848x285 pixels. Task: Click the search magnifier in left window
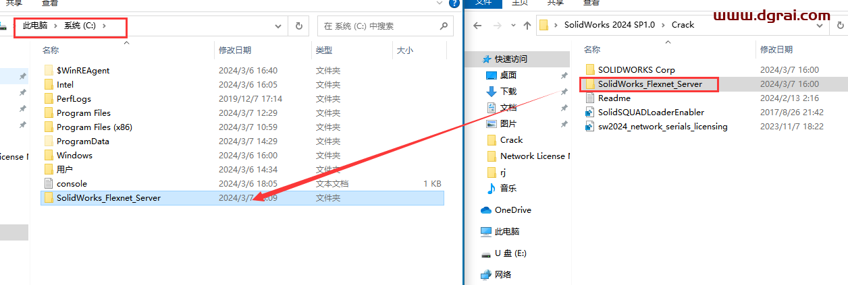(444, 26)
